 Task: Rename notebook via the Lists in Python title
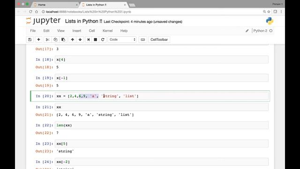(x=83, y=21)
